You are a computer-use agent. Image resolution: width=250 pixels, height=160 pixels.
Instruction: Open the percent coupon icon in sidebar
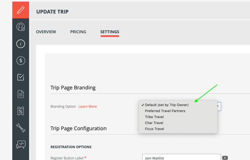pyautogui.click(x=21, y=111)
